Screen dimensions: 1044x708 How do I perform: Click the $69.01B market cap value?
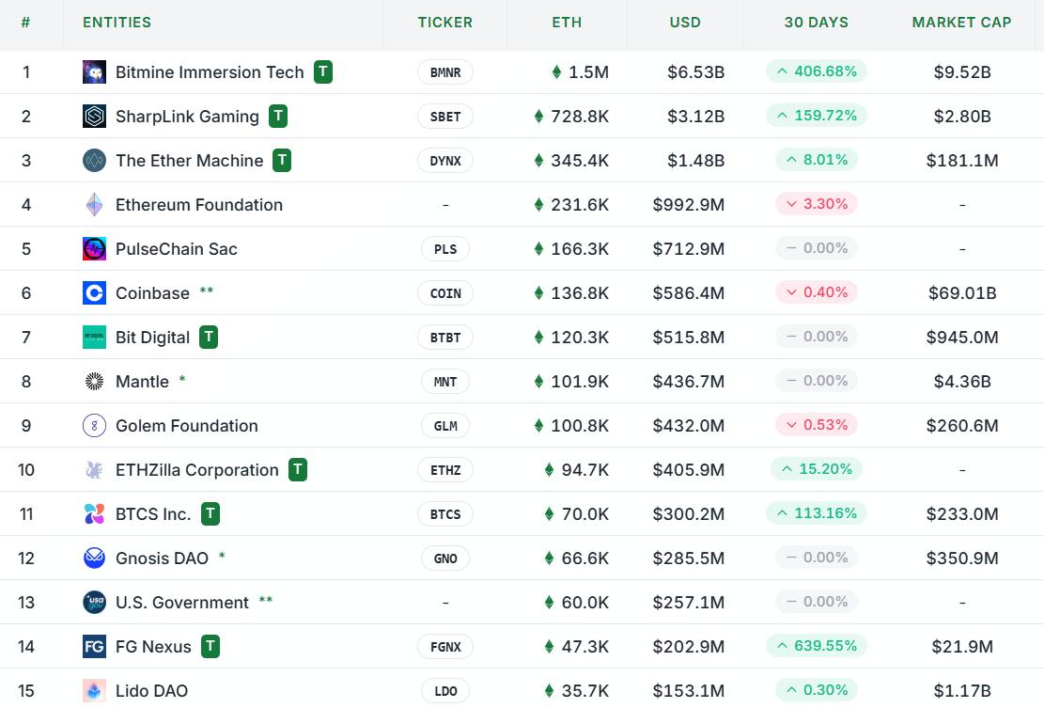pyautogui.click(x=962, y=293)
